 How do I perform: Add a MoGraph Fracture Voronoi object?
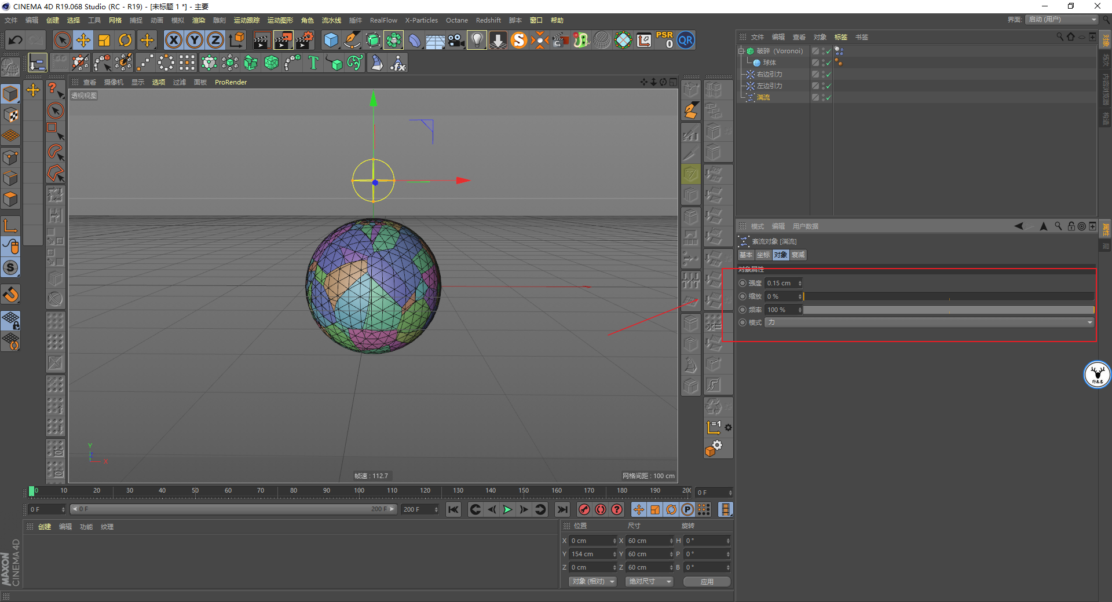[x=272, y=63]
